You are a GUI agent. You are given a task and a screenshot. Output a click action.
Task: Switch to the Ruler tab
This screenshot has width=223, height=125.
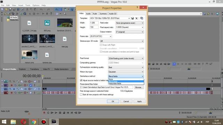click(95, 14)
